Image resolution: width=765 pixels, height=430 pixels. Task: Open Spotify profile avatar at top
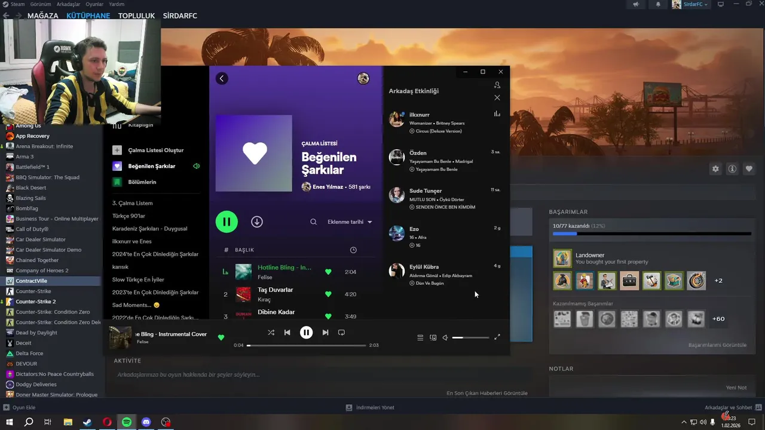[363, 78]
